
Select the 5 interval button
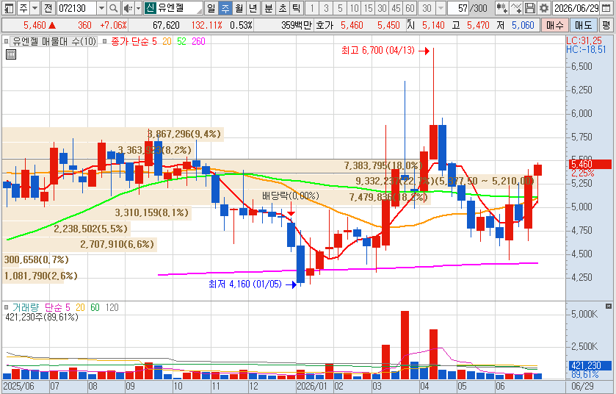coord(340,8)
